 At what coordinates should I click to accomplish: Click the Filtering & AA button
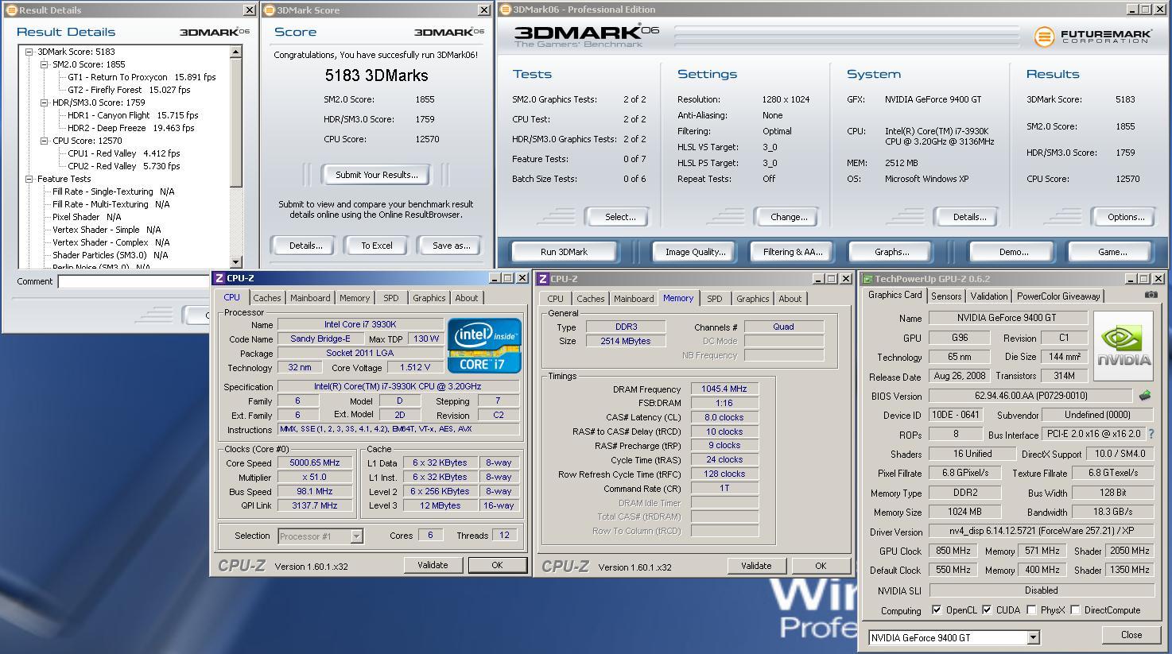click(x=792, y=252)
